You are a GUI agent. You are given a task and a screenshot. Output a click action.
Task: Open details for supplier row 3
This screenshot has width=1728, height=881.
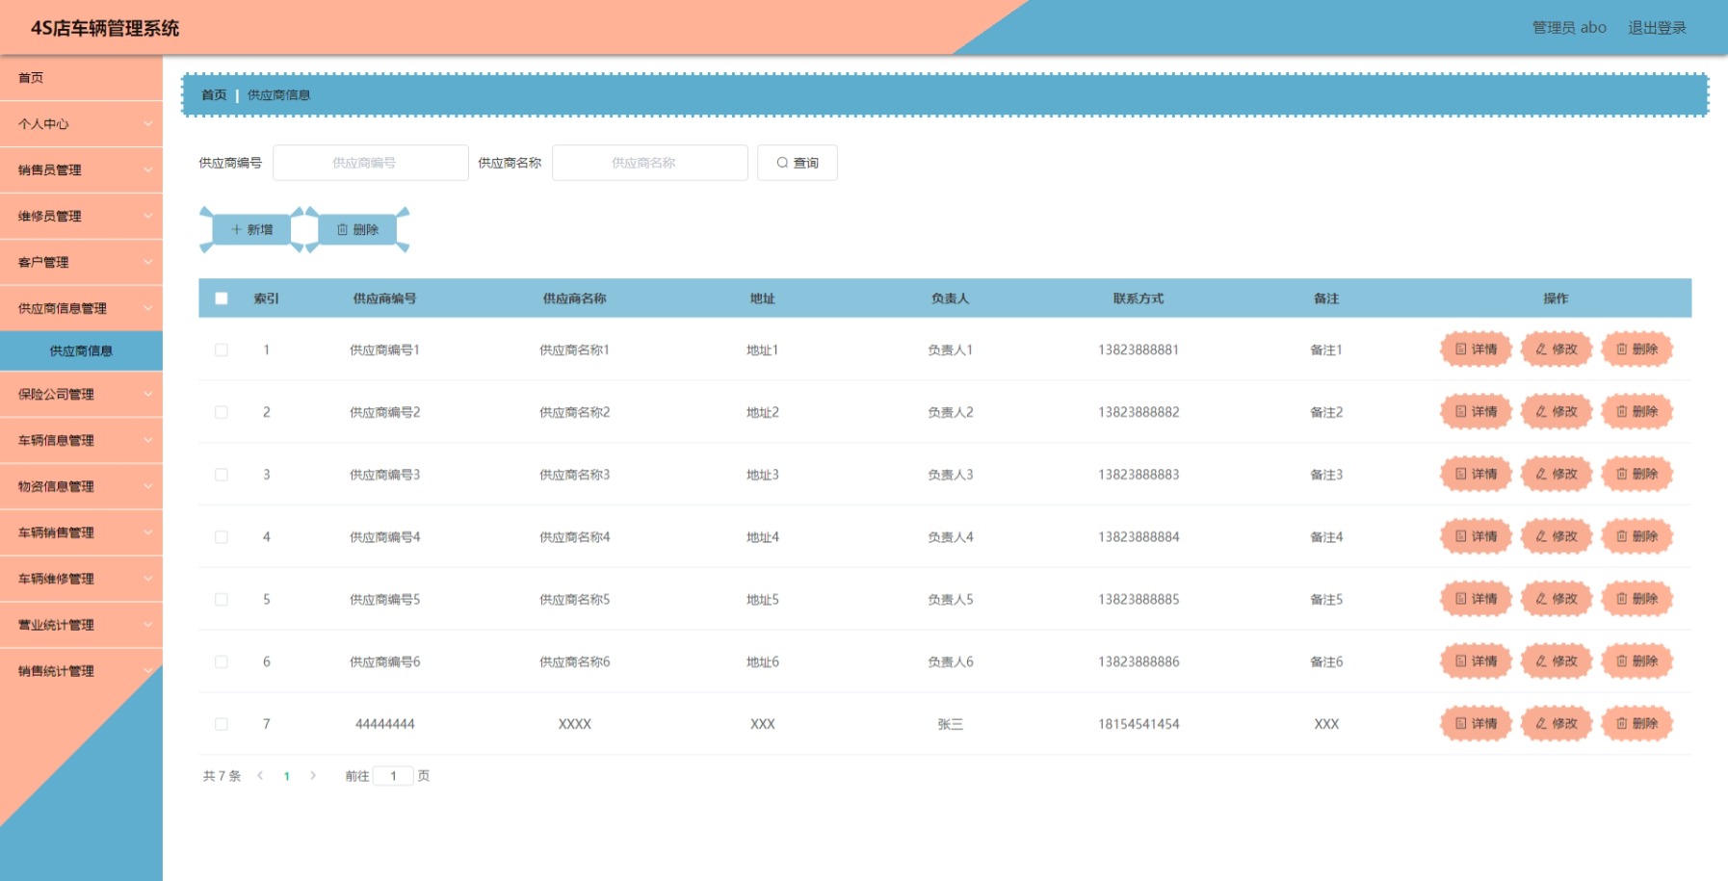click(x=1476, y=475)
